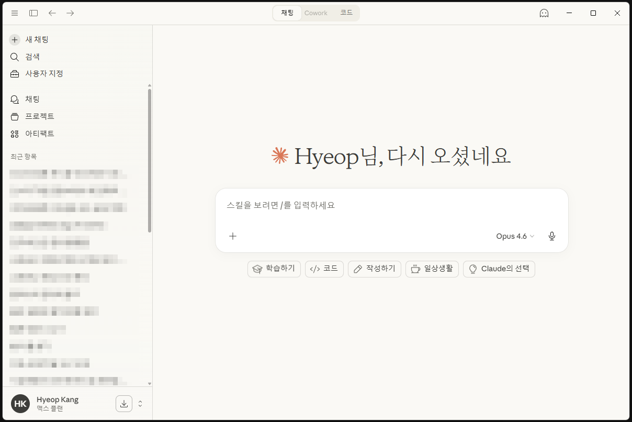Viewport: 632px width, 422px height.
Task: Click the download icon button in sidebar footer
Action: coord(124,404)
